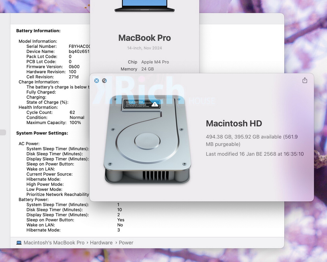Click the laptop icon in path bar
This screenshot has height=262, width=327.
(x=19, y=243)
